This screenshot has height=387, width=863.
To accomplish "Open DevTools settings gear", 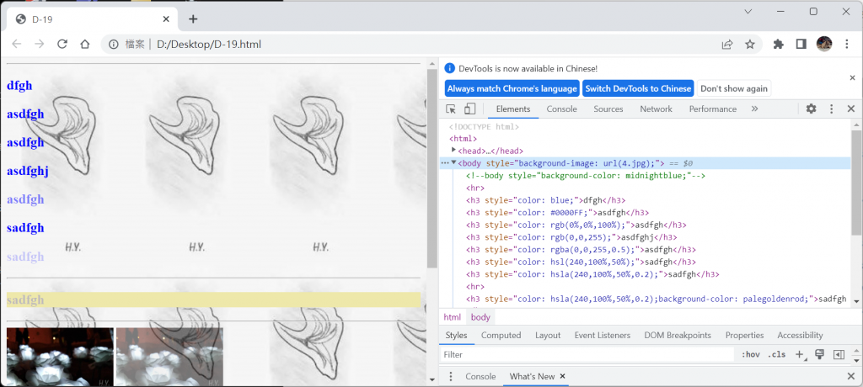I will [811, 109].
